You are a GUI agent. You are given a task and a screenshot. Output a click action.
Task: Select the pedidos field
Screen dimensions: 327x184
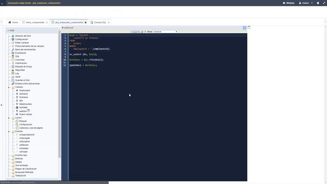click(x=23, y=111)
